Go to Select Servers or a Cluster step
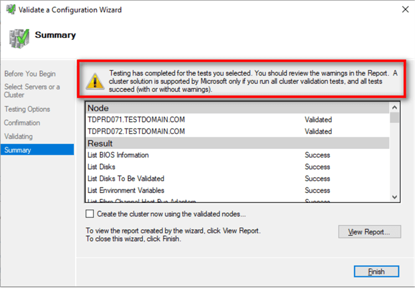The width and height of the screenshot is (415, 288). pyautogui.click(x=32, y=91)
